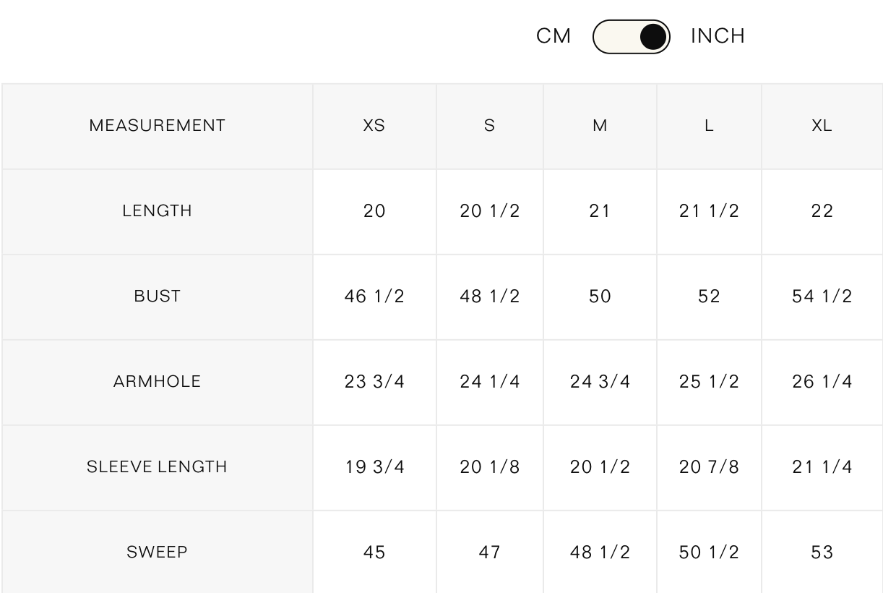Click the INCH unit label
Screen dimensions: 883x593
718,36
